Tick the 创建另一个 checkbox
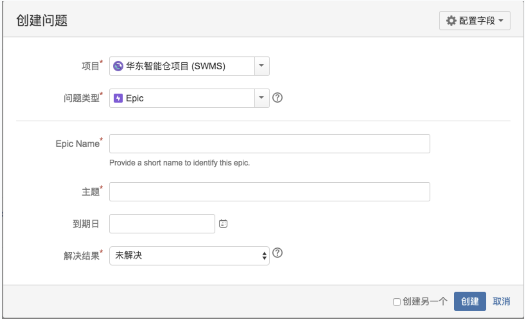Screen dimensions: 525x319 click(x=397, y=302)
